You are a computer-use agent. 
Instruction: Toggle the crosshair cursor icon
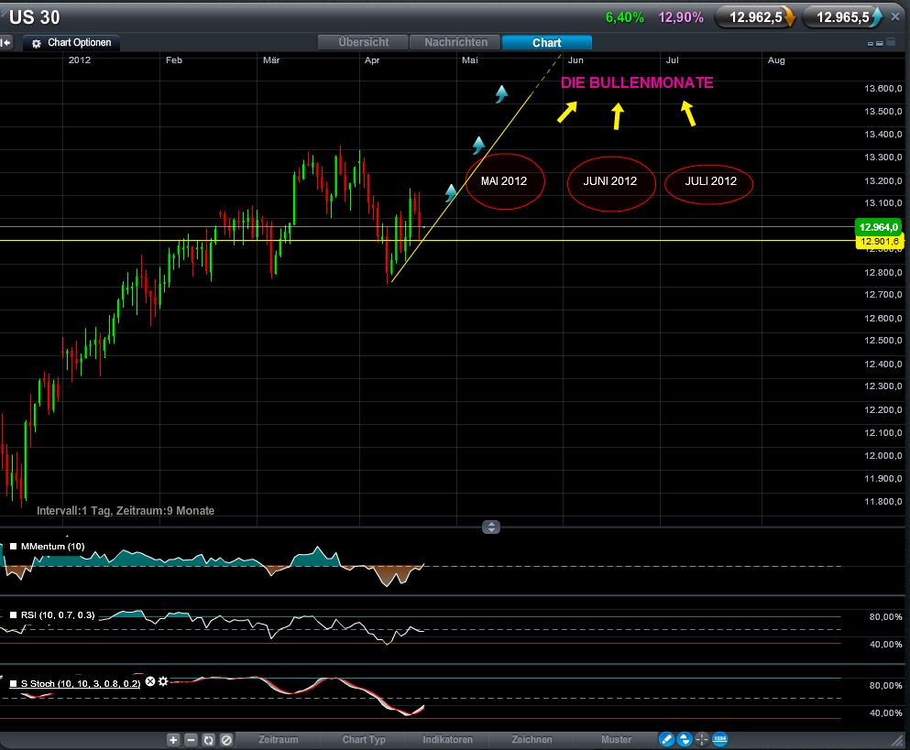coord(702,740)
